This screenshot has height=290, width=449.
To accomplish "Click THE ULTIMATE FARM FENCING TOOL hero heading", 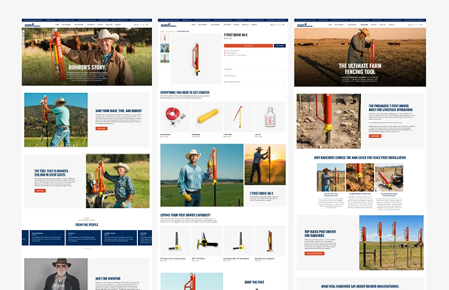I will click(360, 69).
